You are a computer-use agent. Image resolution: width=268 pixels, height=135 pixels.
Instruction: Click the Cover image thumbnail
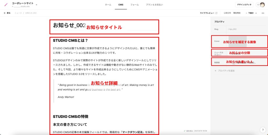point(238,41)
